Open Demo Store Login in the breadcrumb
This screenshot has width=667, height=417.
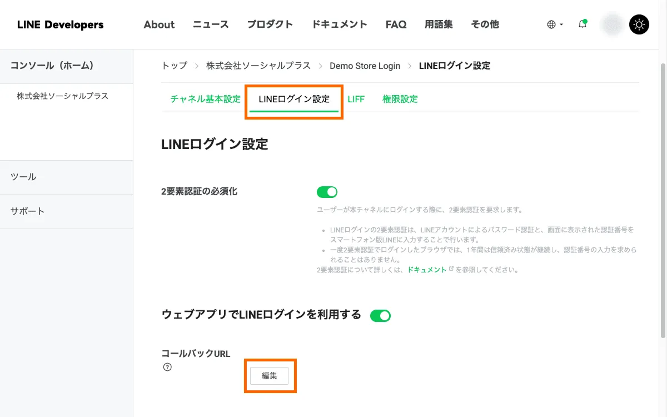[x=365, y=66]
